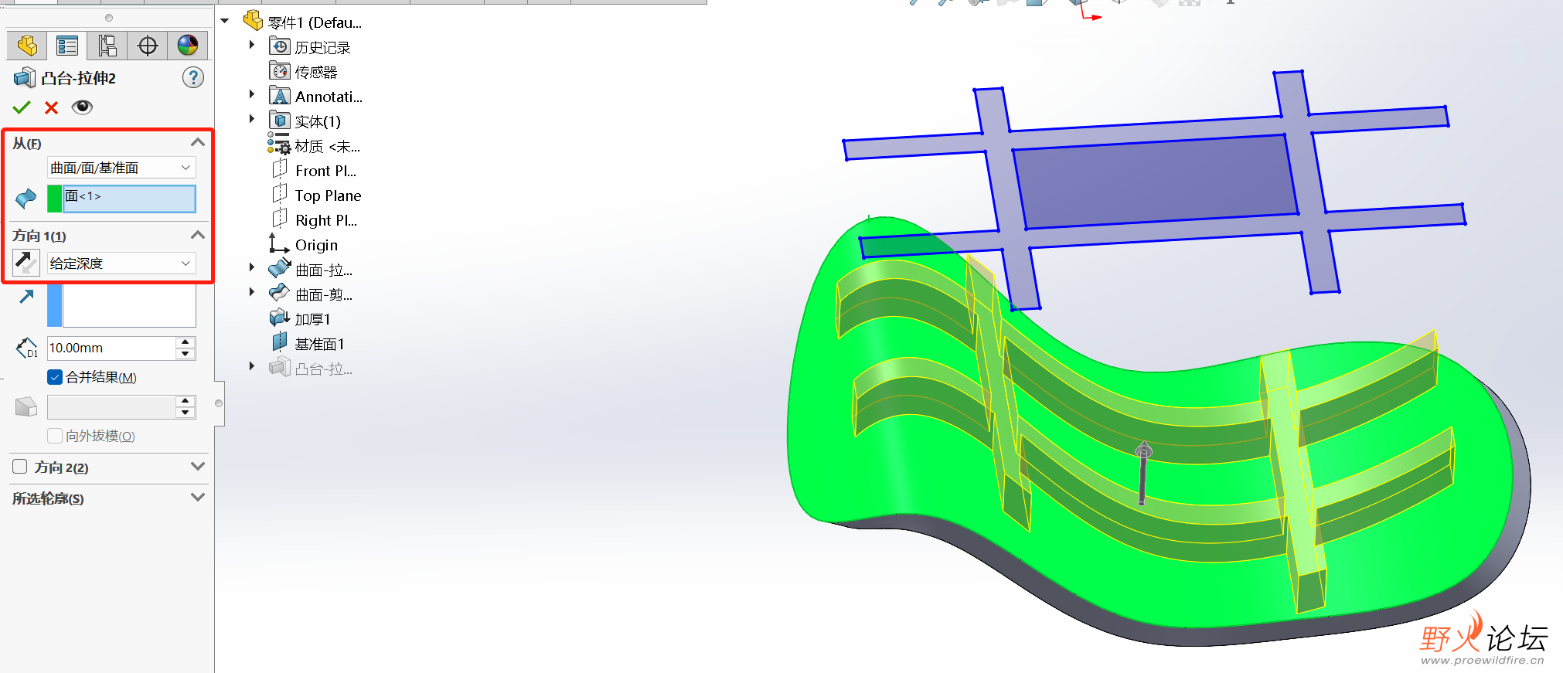Click the direction of extrusion arrow icon
Image resolution: width=1563 pixels, height=673 pixels.
tap(26, 297)
